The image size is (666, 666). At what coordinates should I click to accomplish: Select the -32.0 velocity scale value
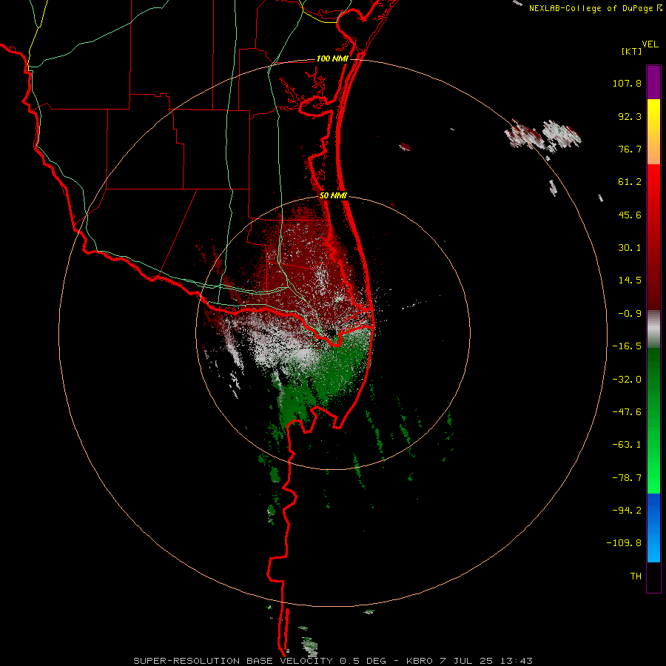click(627, 380)
